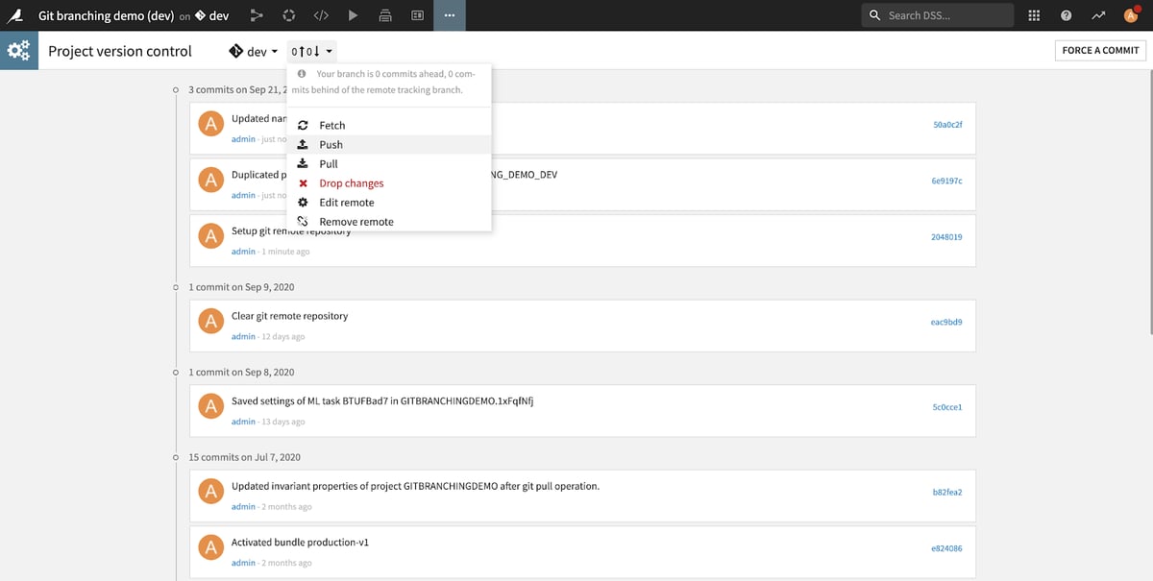This screenshot has width=1153, height=581.
Task: Select Fetch from the git remote menu
Action: pyautogui.click(x=331, y=125)
